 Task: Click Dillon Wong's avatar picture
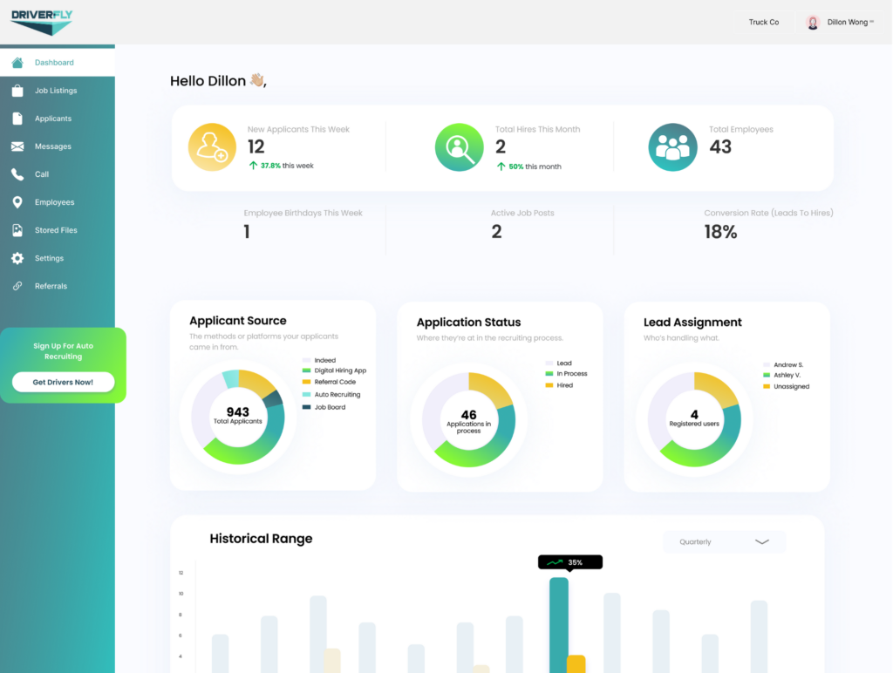[813, 22]
